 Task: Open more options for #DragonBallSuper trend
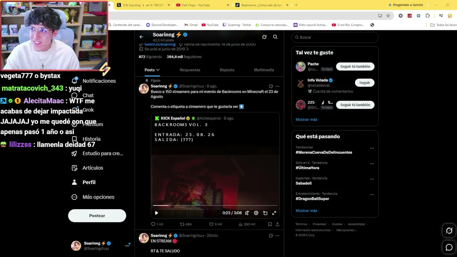point(372,195)
